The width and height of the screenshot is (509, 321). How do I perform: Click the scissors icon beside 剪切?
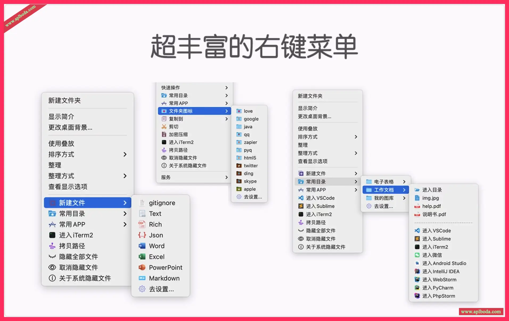pyautogui.click(x=164, y=127)
